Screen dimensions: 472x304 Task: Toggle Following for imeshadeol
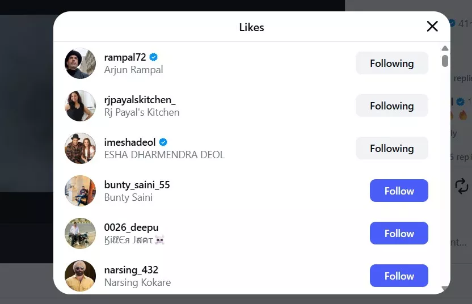click(391, 149)
